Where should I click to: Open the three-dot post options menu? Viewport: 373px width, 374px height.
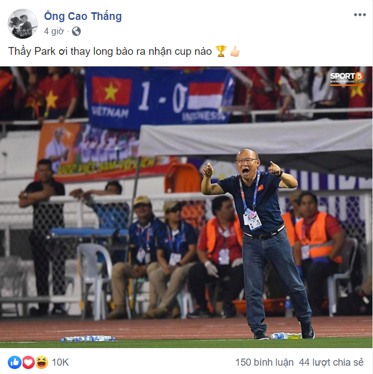(x=360, y=15)
